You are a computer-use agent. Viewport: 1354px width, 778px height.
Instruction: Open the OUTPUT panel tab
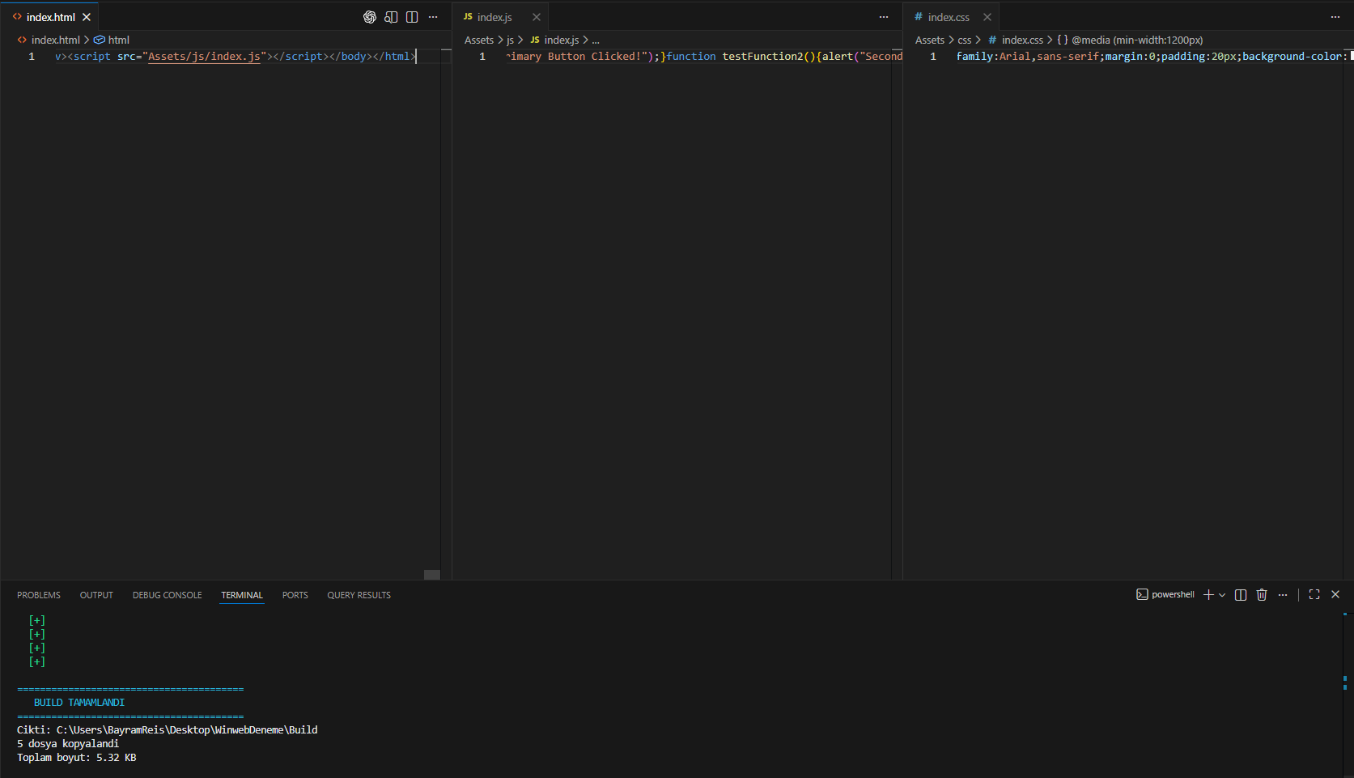pos(96,595)
